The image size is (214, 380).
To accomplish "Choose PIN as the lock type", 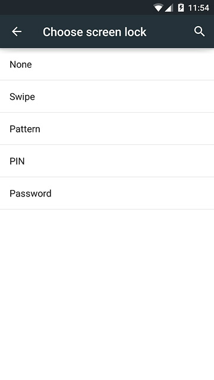I will point(107,161).
